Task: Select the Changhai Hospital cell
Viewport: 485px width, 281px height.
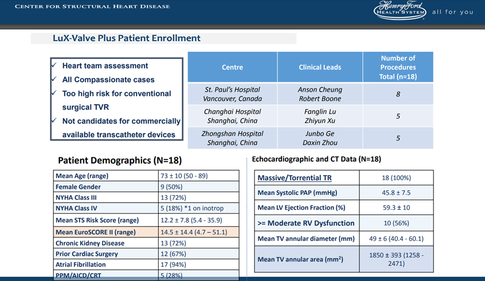Action: point(232,116)
